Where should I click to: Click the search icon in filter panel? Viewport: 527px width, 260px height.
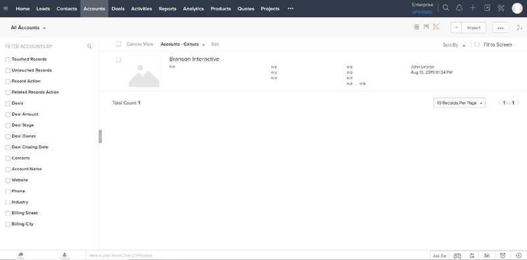pos(90,46)
